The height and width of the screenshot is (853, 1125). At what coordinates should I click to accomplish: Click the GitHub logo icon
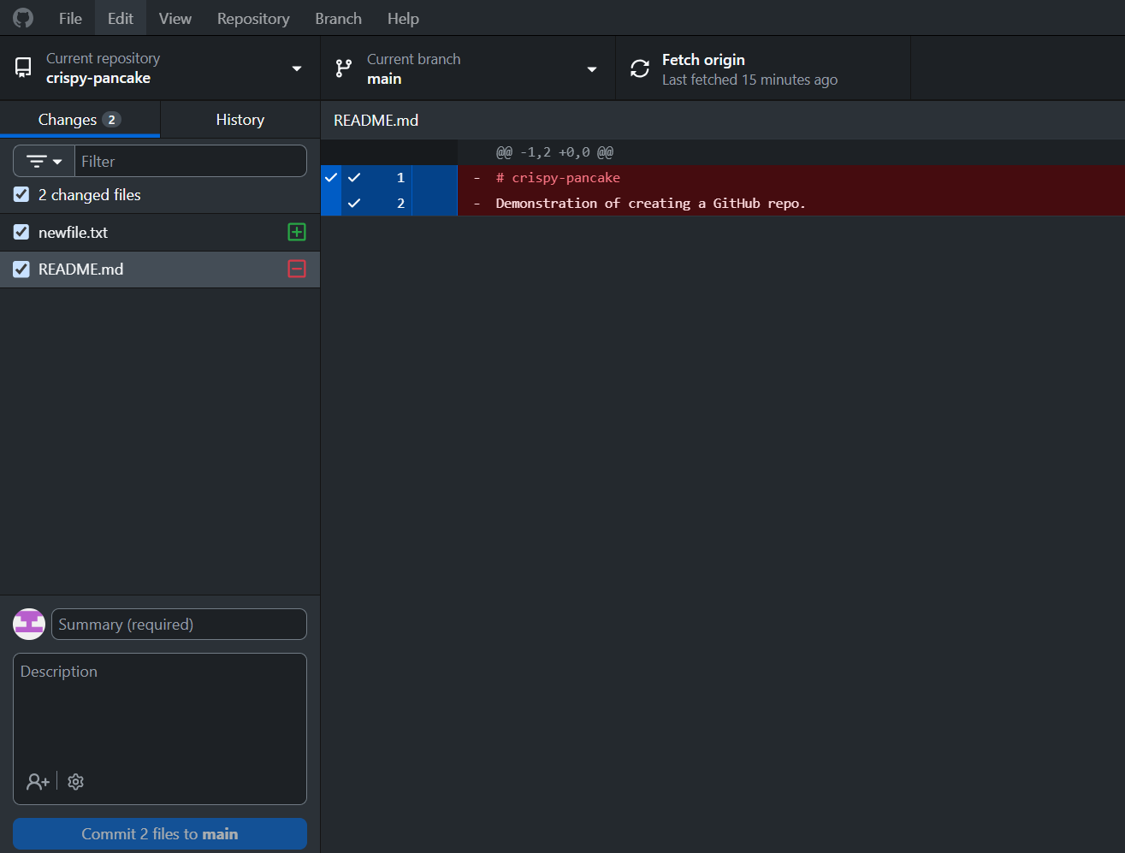click(23, 18)
